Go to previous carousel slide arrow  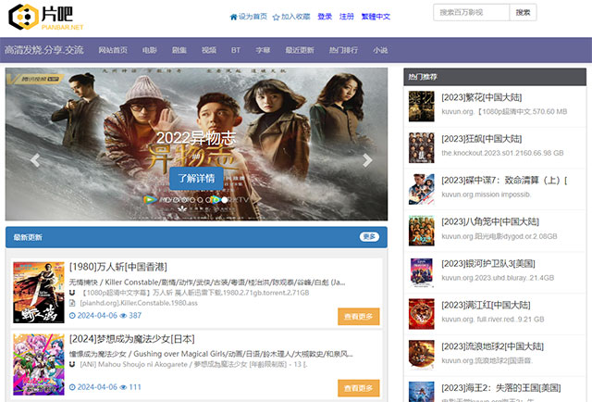coord(35,160)
